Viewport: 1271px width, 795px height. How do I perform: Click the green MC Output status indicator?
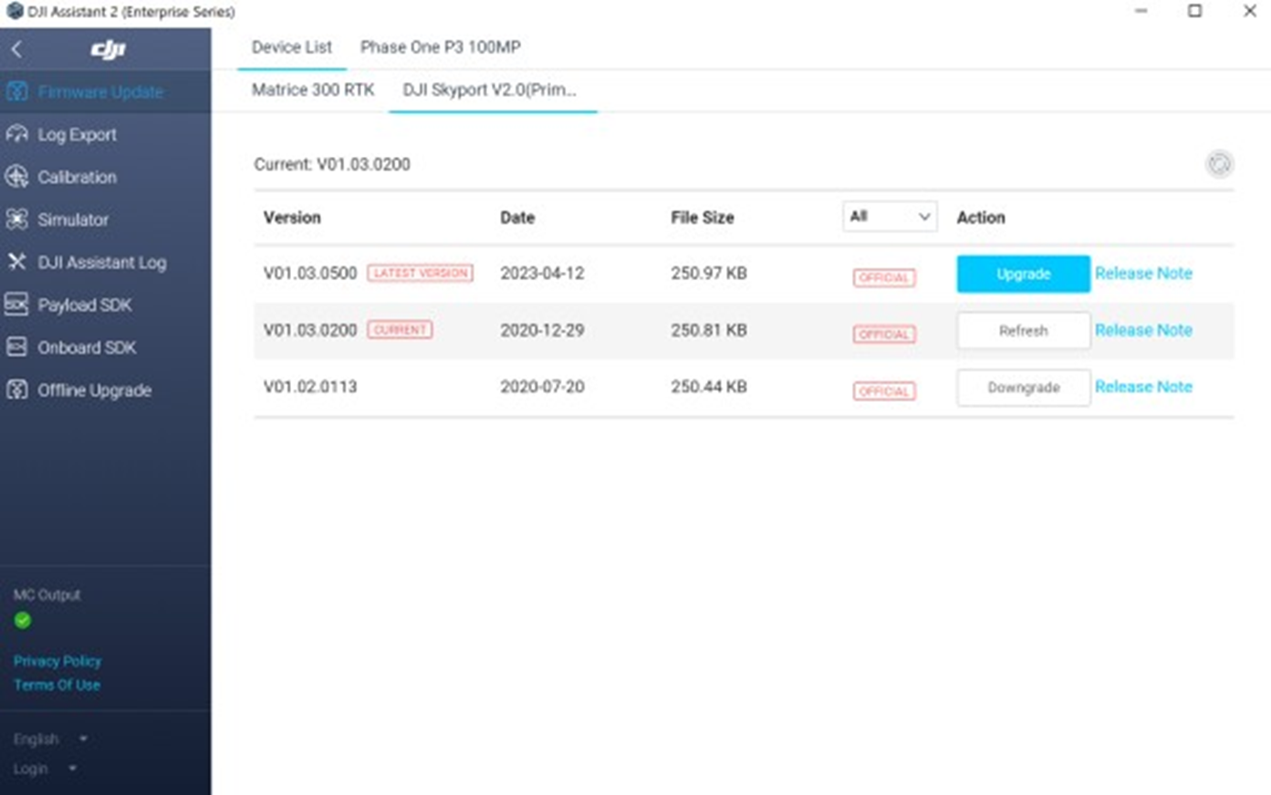pyautogui.click(x=23, y=620)
